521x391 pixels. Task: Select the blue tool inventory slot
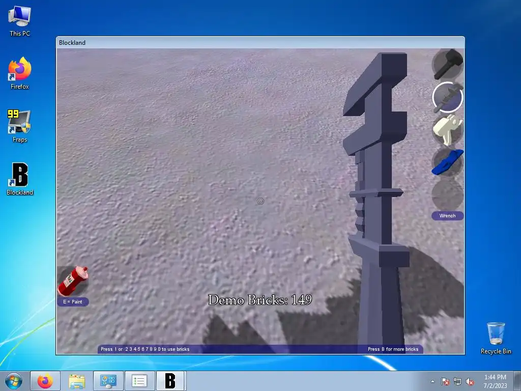click(x=448, y=162)
